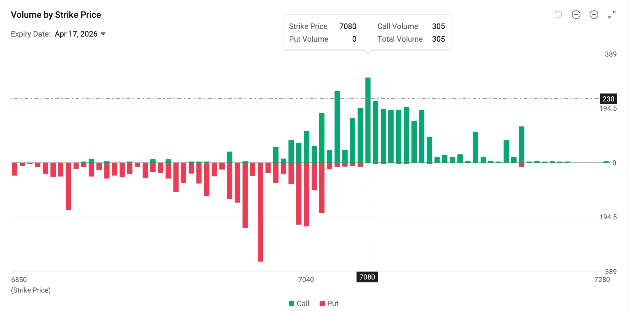Click the zoom in icon
Viewport: 629px width, 311px height.
pyautogui.click(x=594, y=15)
